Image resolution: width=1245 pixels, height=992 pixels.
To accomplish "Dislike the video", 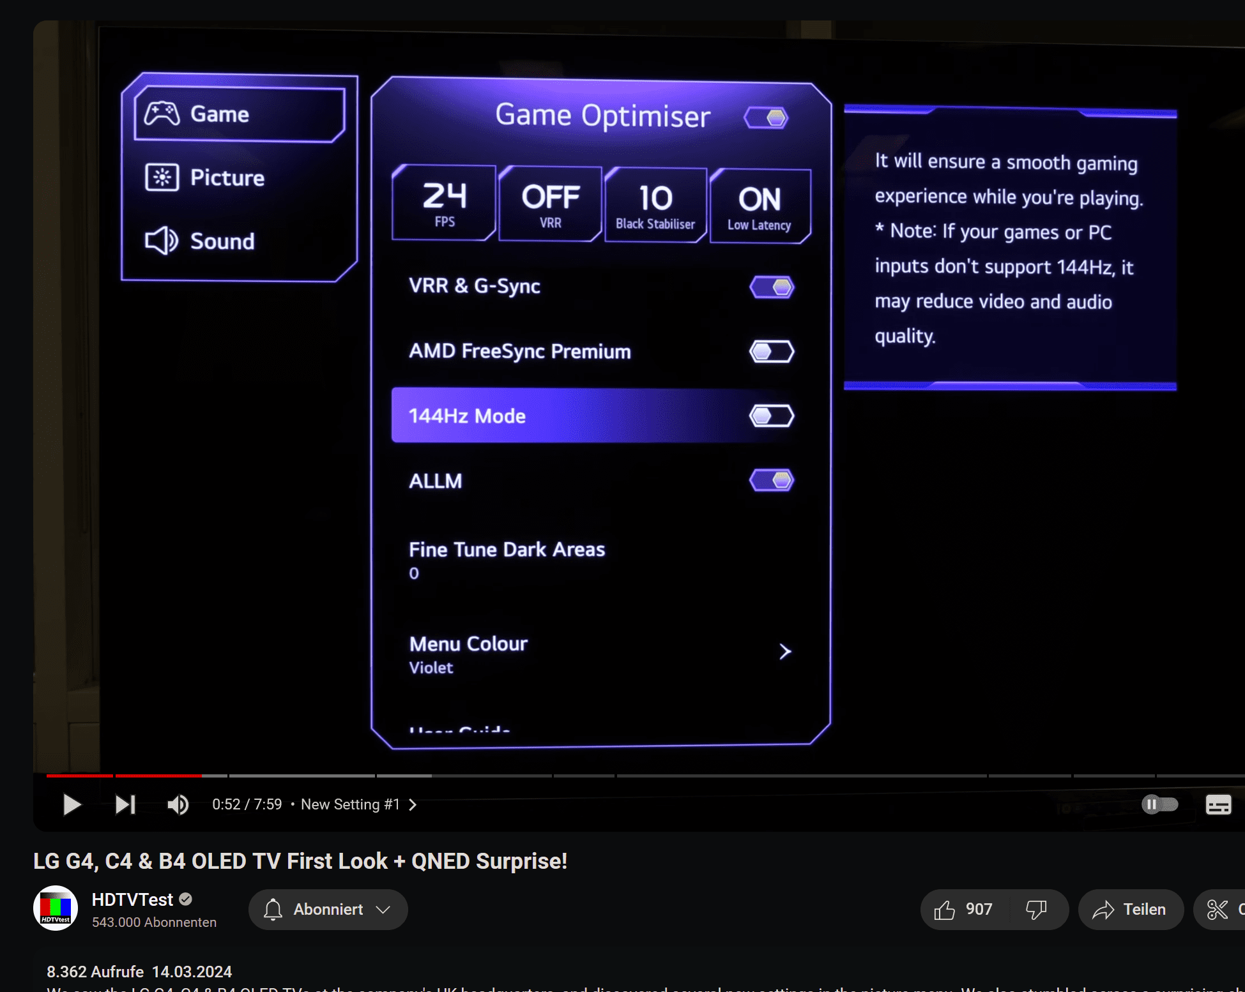I will [x=1036, y=910].
